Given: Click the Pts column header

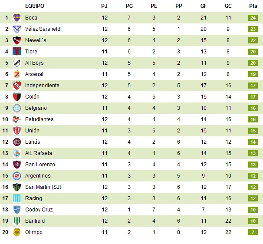Looking at the screenshot, I should point(253,6).
